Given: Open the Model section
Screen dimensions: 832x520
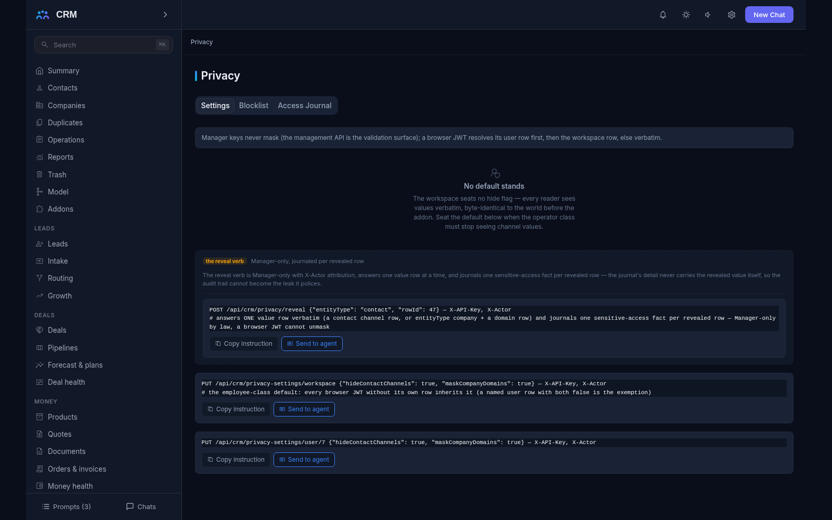Looking at the screenshot, I should 103,192.
